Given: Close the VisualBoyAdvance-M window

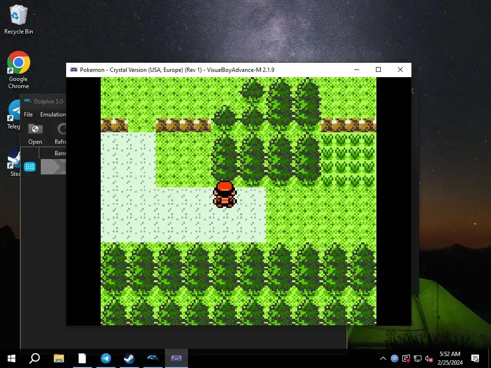Looking at the screenshot, I should pos(400,69).
